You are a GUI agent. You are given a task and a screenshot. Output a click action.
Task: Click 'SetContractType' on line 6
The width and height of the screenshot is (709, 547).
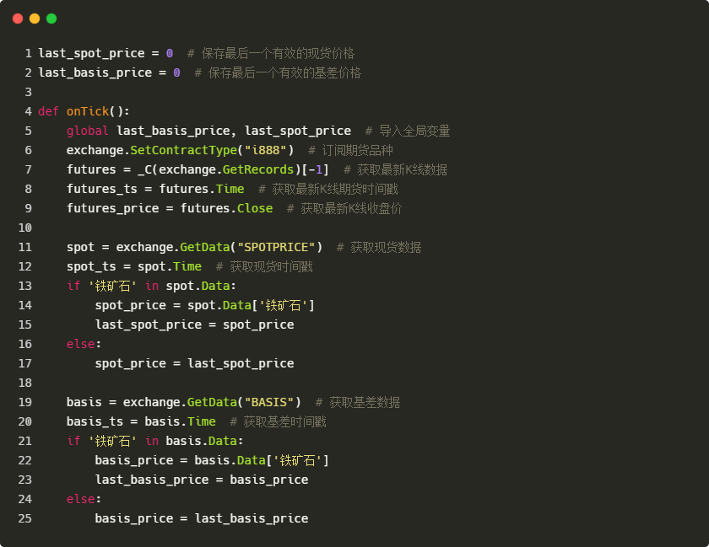[184, 150]
